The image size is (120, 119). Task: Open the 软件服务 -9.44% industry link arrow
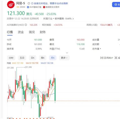[73, 19]
